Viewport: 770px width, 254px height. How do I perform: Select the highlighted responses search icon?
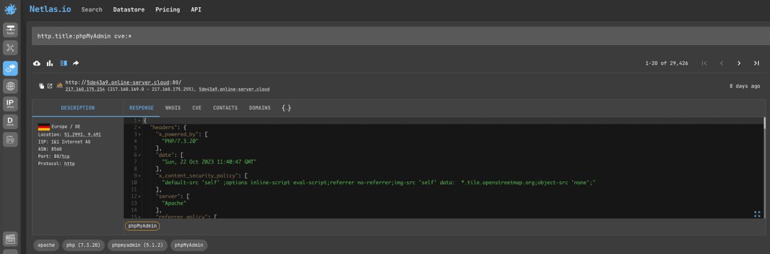pyautogui.click(x=10, y=68)
